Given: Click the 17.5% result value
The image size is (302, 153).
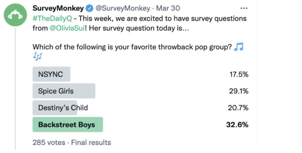Looking at the screenshot, I should pyautogui.click(x=239, y=74).
